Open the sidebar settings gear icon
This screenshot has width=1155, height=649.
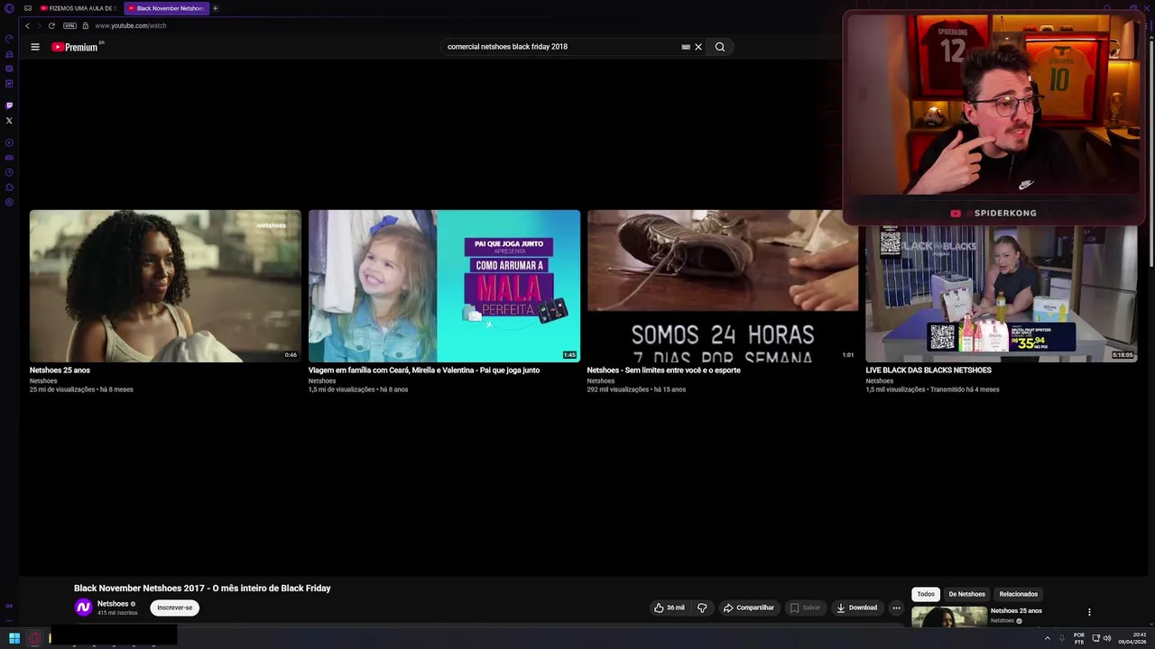click(x=9, y=202)
